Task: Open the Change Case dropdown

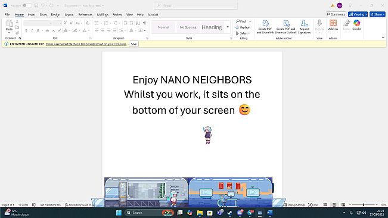Action: [x=79, y=23]
